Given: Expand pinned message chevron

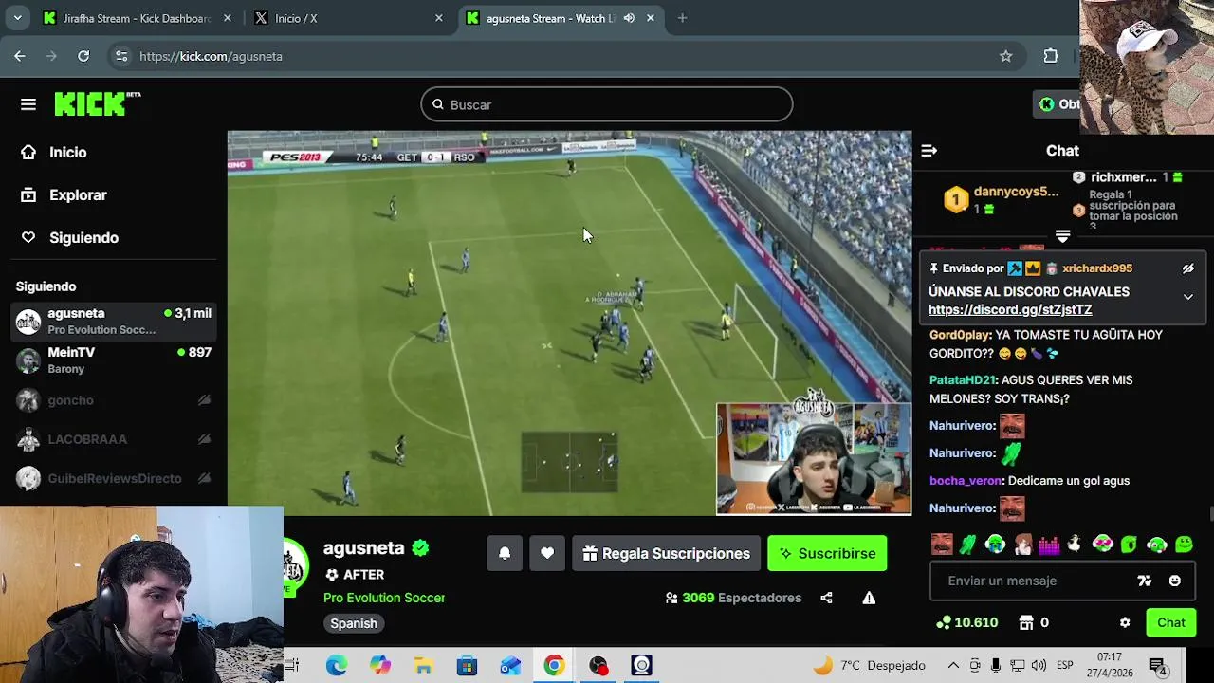Looking at the screenshot, I should (x=1187, y=297).
